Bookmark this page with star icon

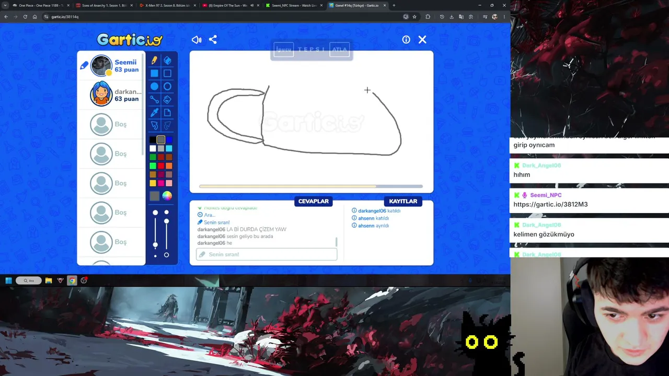click(x=414, y=17)
